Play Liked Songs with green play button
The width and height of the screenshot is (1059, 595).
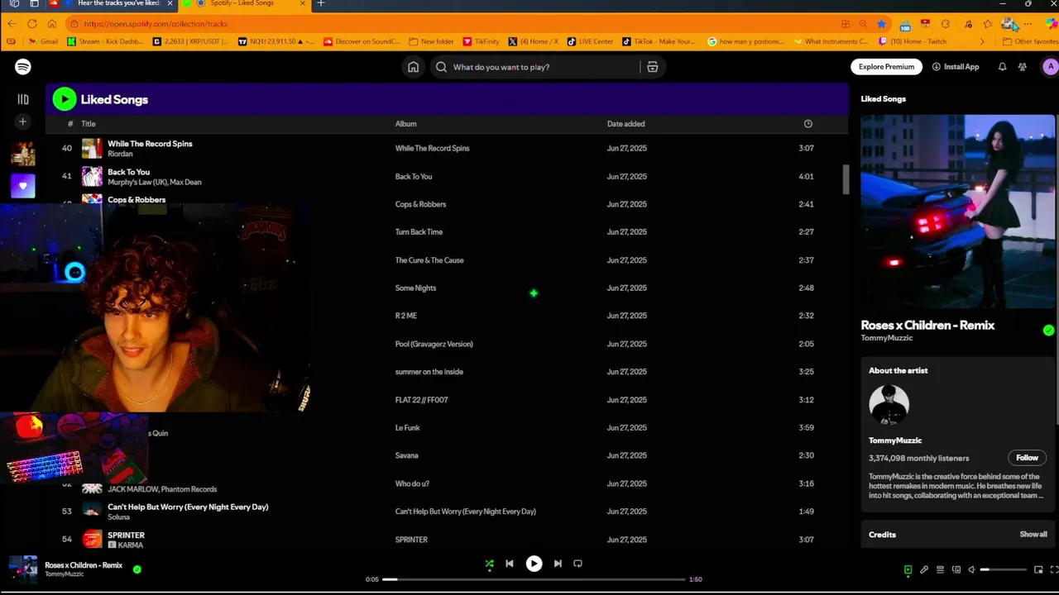tap(65, 99)
